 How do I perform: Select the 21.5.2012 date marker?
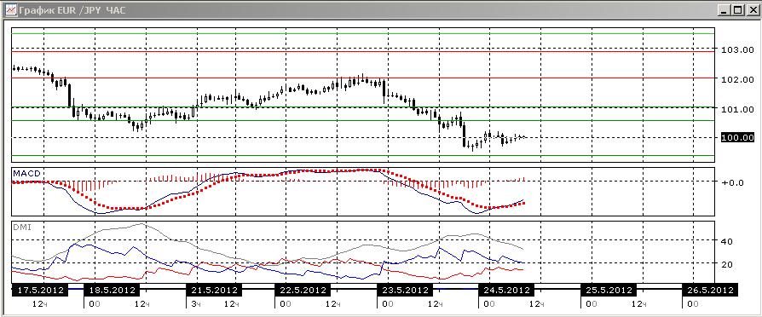tap(214, 291)
